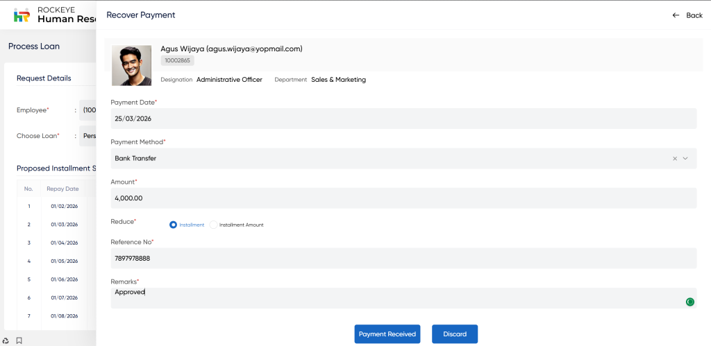The height and width of the screenshot is (346, 711).
Task: Click the Repay Date column header
Action: pos(62,189)
